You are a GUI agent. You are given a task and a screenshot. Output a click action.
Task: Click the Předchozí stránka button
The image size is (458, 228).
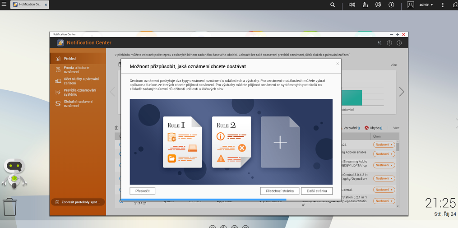point(279,191)
